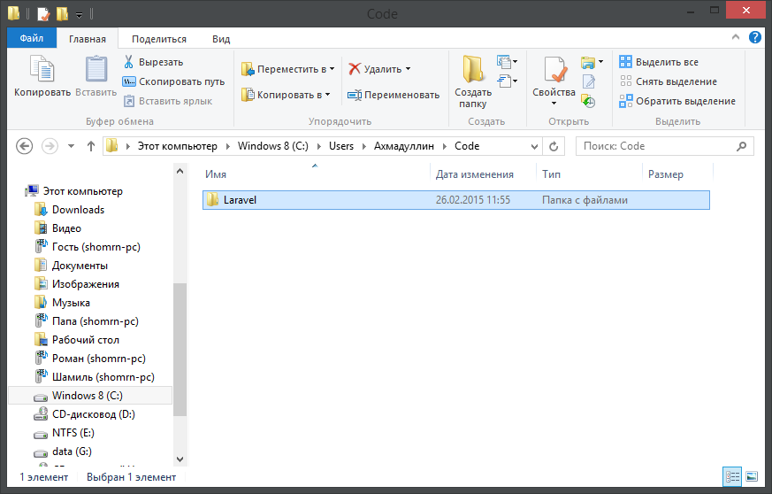Open Видео in the navigation pane
772x494 pixels.
coord(66,228)
